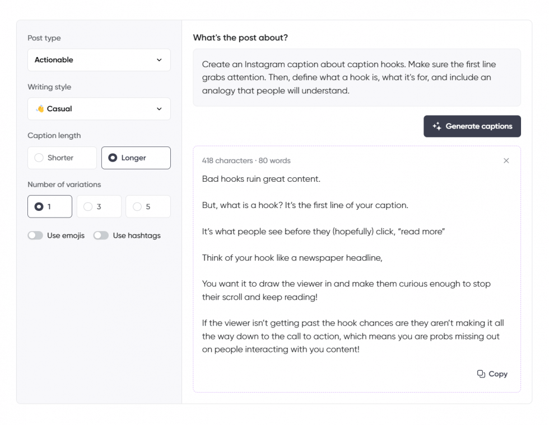The width and height of the screenshot is (549, 425).
Task: Choose 3 caption variations
Action: point(99,206)
